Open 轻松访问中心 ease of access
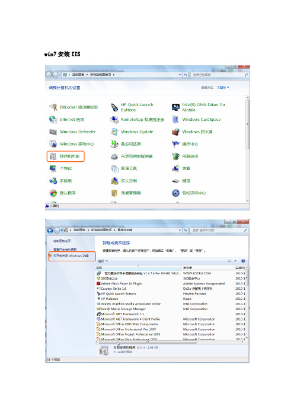Image resolution: width=294 pixels, height=416 pixels. point(188,193)
